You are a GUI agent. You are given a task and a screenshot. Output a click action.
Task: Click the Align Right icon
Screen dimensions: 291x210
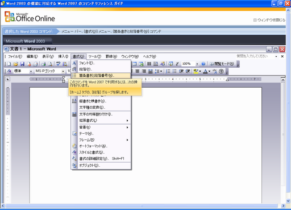point(144,71)
